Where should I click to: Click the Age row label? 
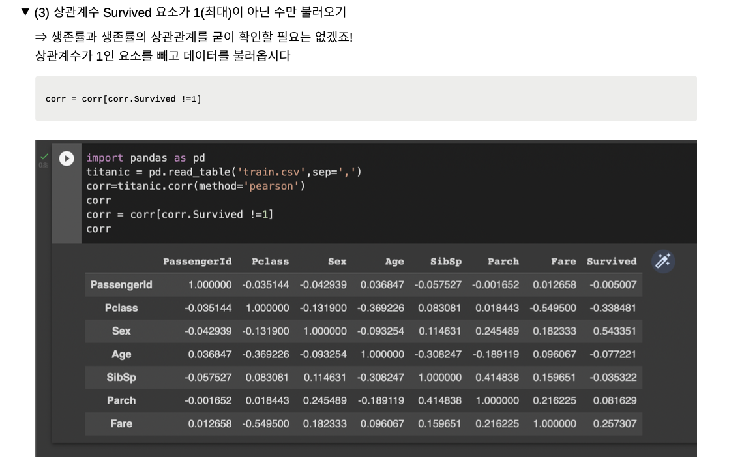click(121, 354)
